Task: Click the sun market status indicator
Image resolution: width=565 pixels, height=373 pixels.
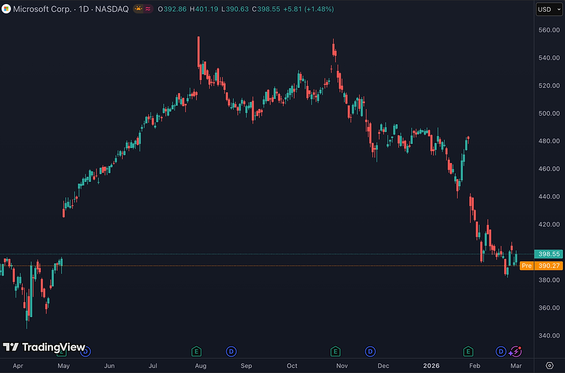Action: [x=138, y=9]
